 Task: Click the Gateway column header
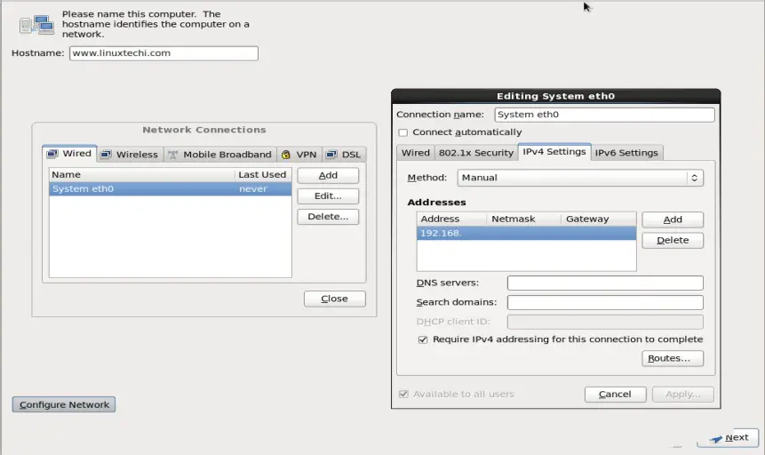point(599,219)
